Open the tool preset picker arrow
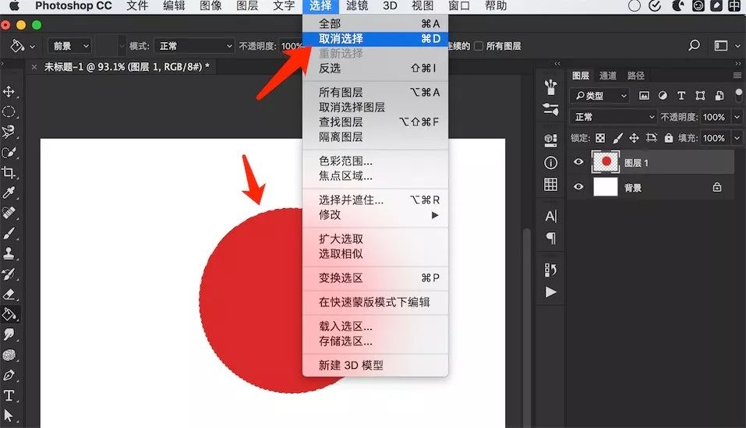 [x=33, y=47]
